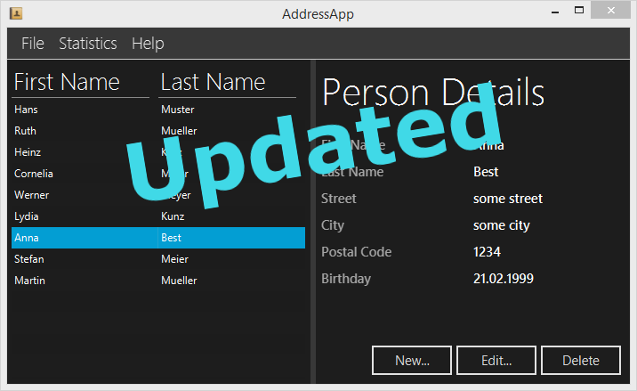The height and width of the screenshot is (391, 637).
Task: Select the Werner row
Action: 158,195
